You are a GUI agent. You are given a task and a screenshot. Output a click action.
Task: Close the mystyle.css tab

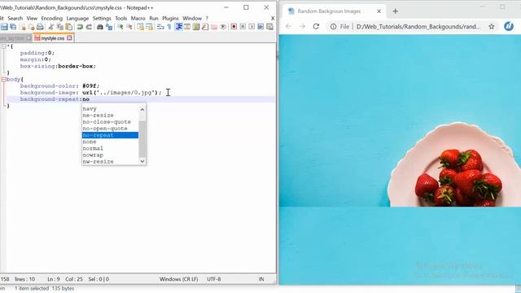click(69, 38)
